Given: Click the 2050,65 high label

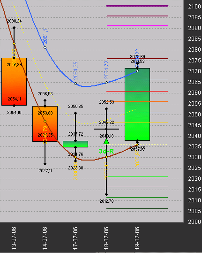Looking at the screenshot, I should 75,107.
